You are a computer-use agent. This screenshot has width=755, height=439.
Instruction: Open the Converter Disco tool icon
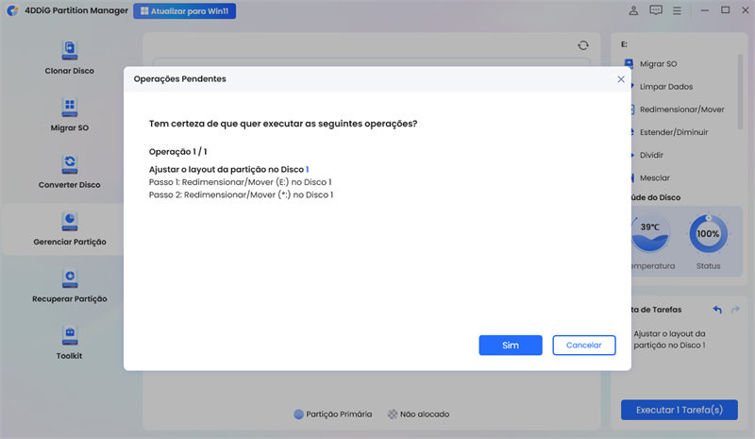coord(70,163)
